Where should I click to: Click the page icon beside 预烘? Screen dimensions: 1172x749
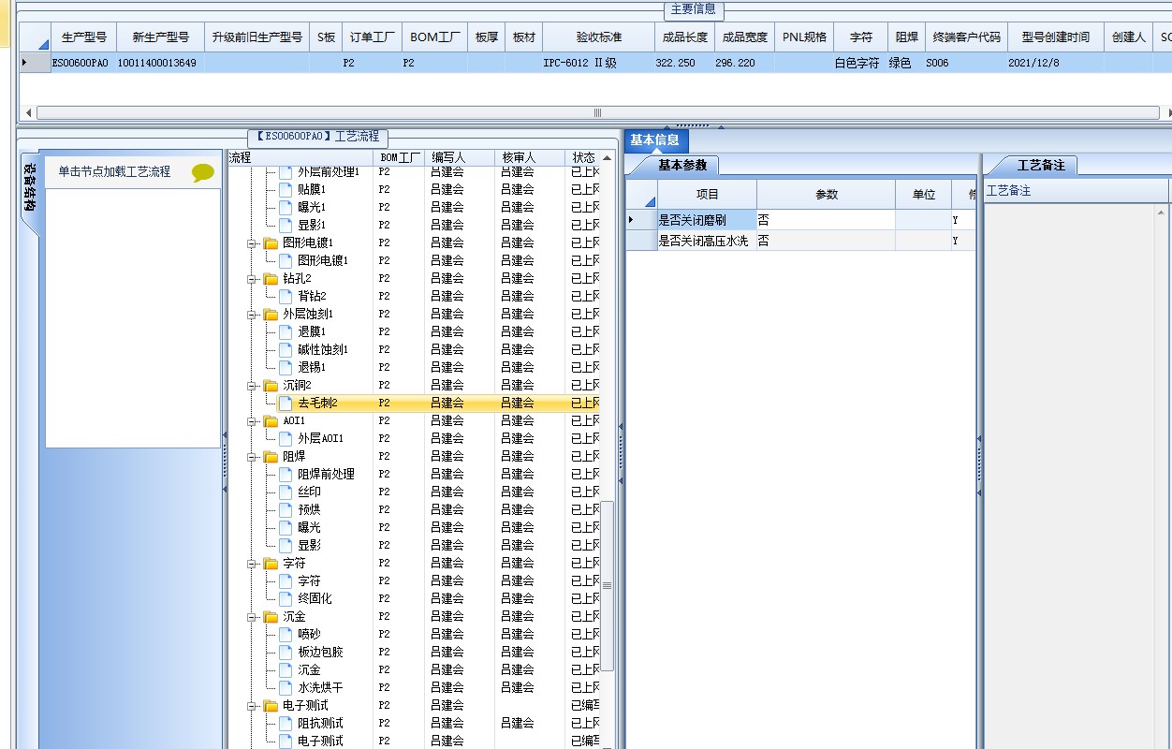point(286,509)
